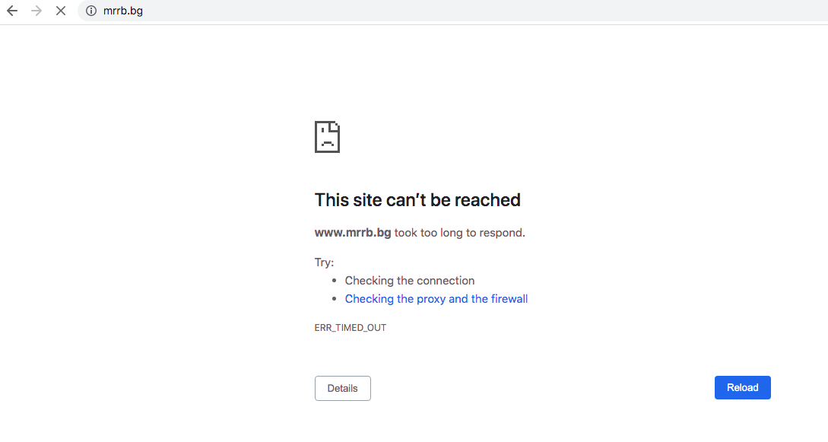Click the browser back arrow
This screenshot has width=828, height=442.
point(12,11)
